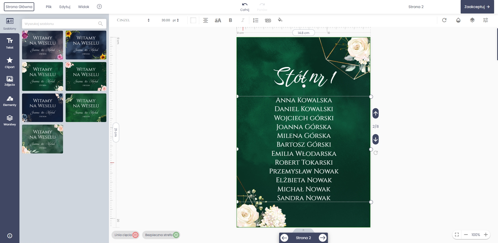The width and height of the screenshot is (498, 243).
Task: Open the Zdjęcia photos panel
Action: coord(10,81)
